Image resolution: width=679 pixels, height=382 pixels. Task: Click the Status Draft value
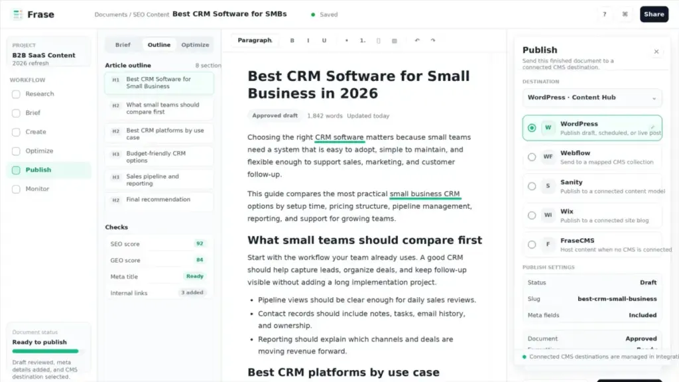point(648,283)
